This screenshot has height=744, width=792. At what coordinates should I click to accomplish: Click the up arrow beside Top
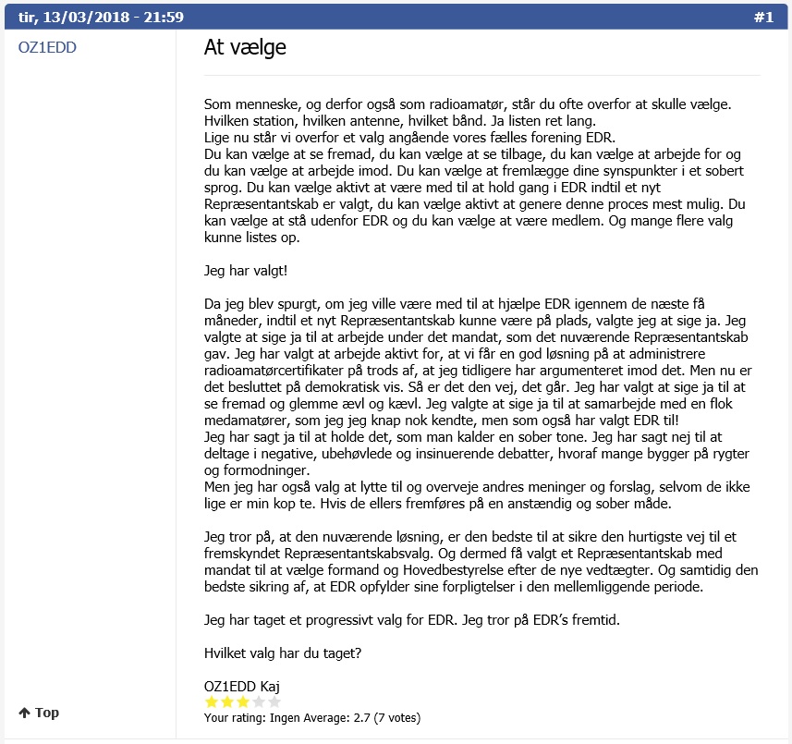(x=24, y=713)
